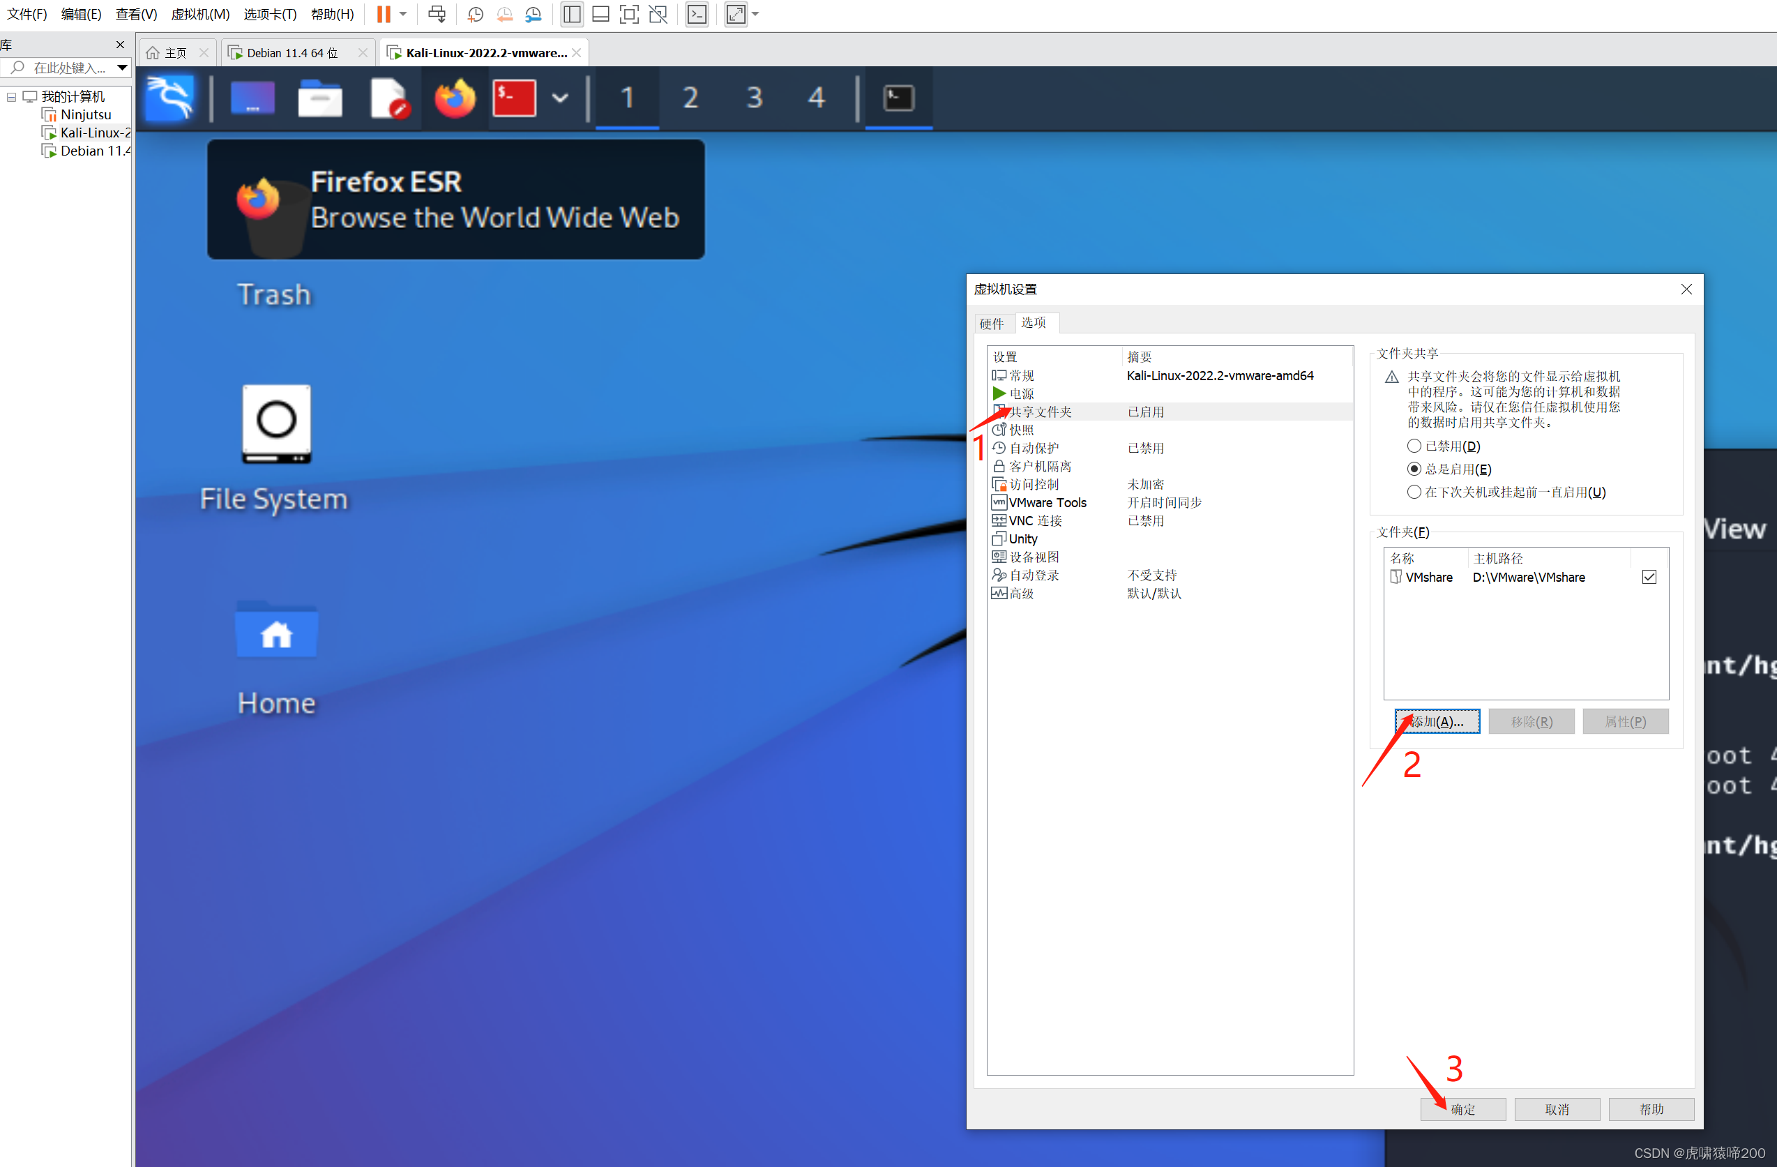Select the VNC 连接 settings row
The width and height of the screenshot is (1777, 1167).
click(x=1170, y=520)
